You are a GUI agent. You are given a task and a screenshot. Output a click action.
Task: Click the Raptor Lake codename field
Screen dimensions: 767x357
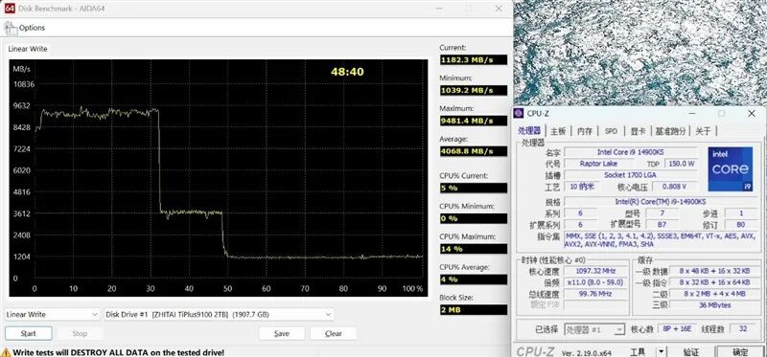pos(598,164)
